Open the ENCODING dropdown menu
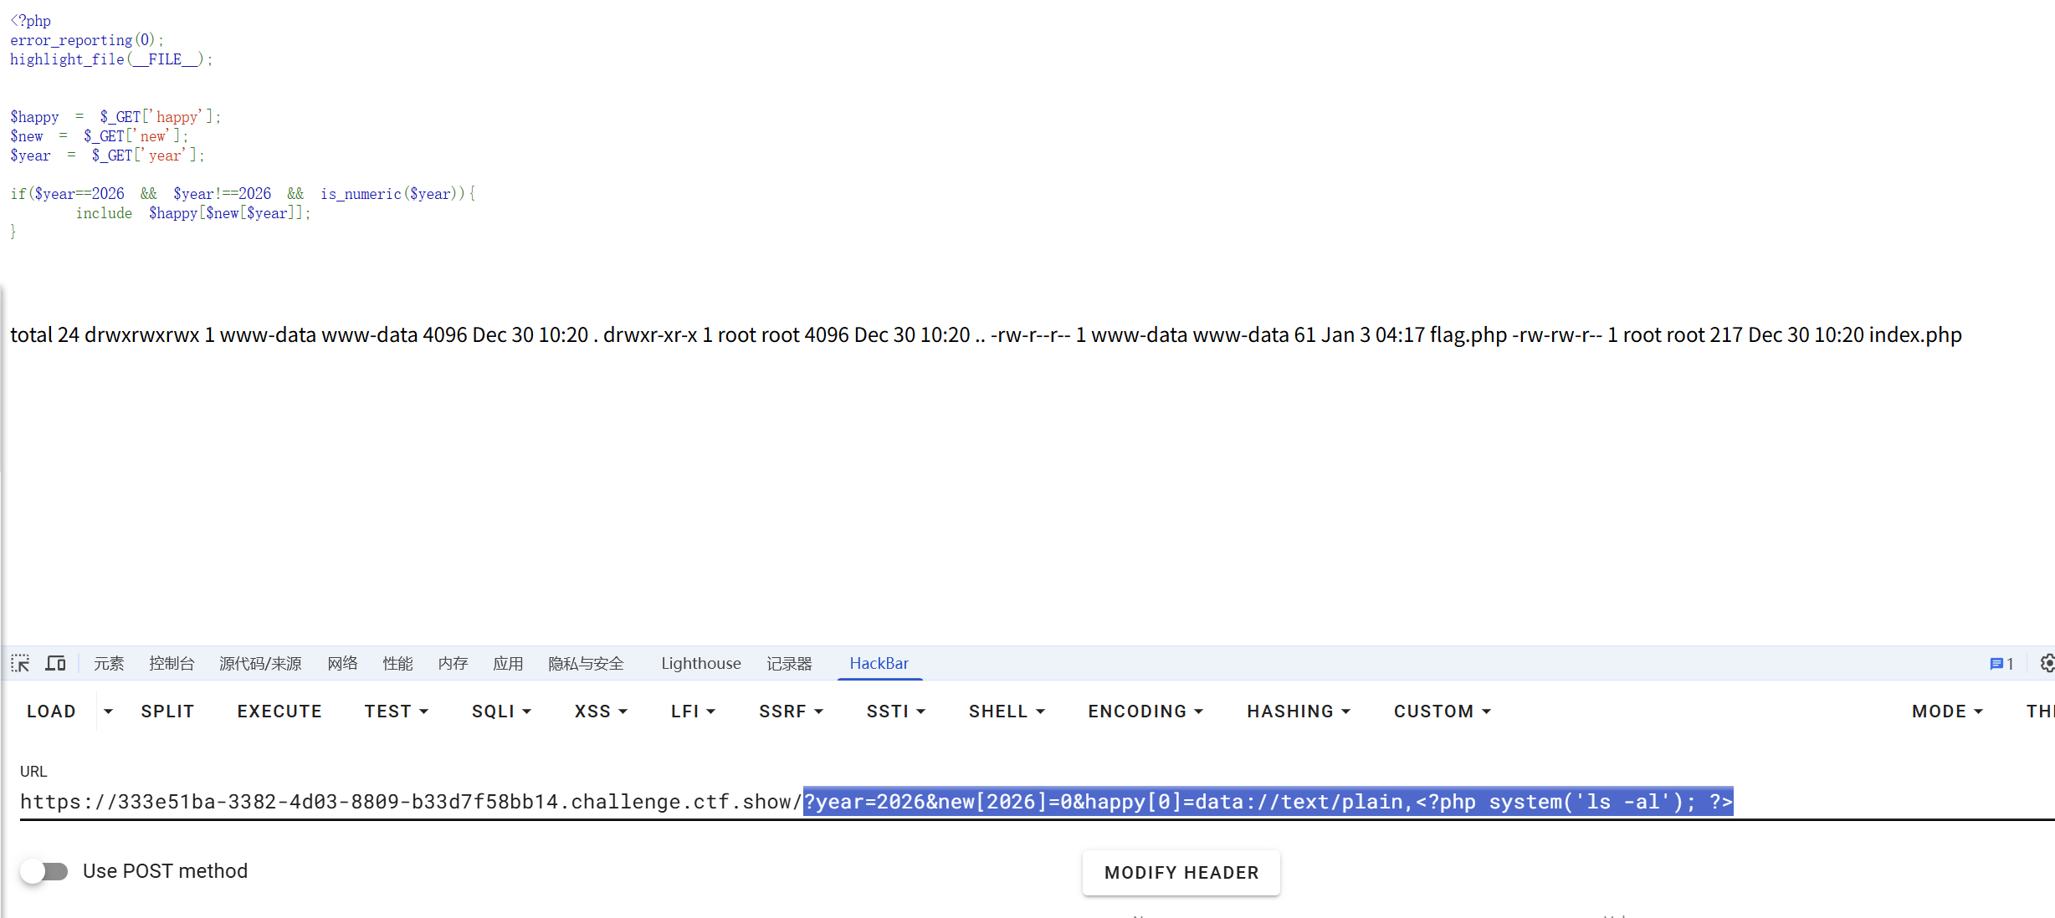The width and height of the screenshot is (2055, 918). tap(1145, 711)
